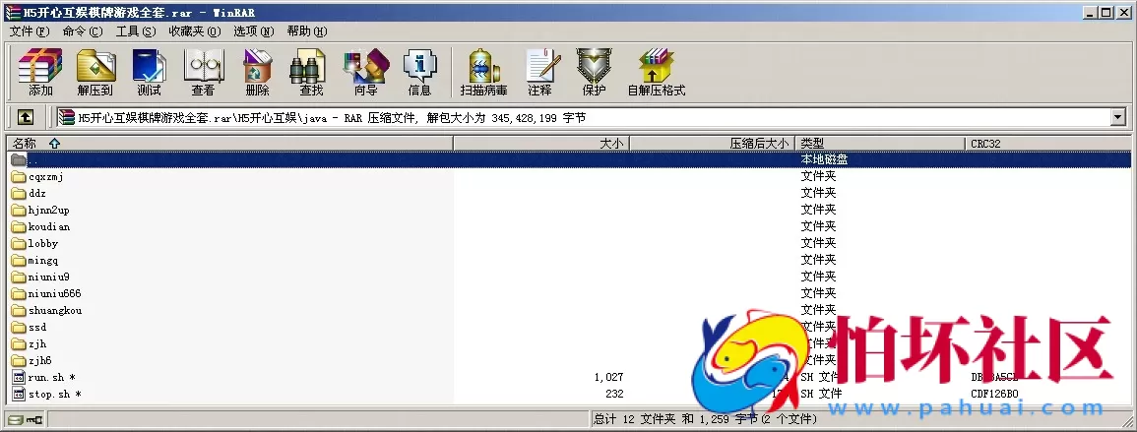Viewport: 1137px width, 432px height.
Task: Run the Test (测试) archive tool
Action: pyautogui.click(x=149, y=73)
